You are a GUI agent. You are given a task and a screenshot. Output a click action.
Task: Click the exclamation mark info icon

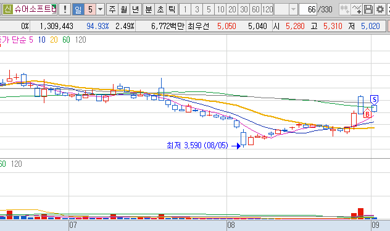point(65,9)
